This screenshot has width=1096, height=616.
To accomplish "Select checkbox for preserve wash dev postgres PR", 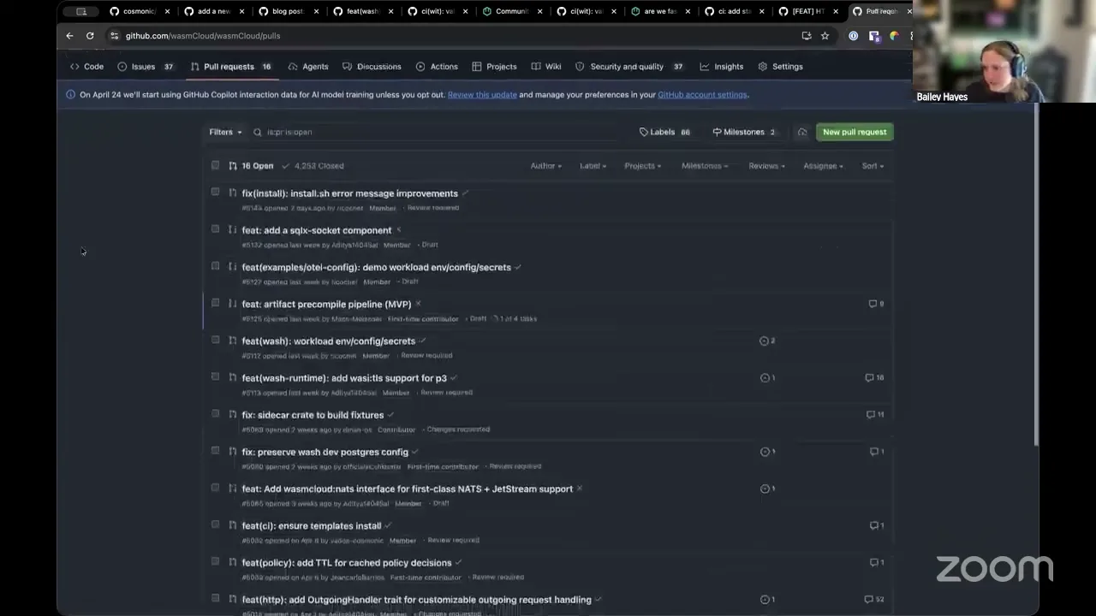I will pos(215,451).
